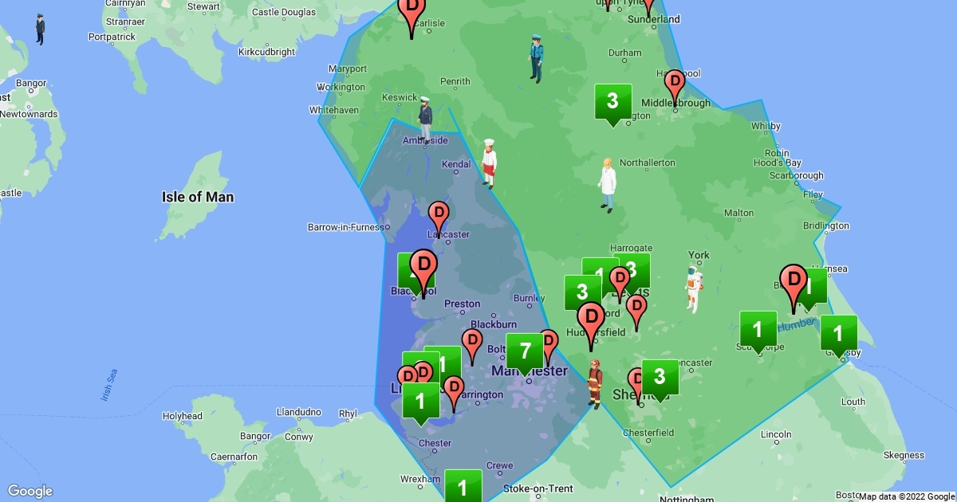Click the red D pin at Middlesbrough
Image resolution: width=957 pixels, height=502 pixels.
pos(675,83)
